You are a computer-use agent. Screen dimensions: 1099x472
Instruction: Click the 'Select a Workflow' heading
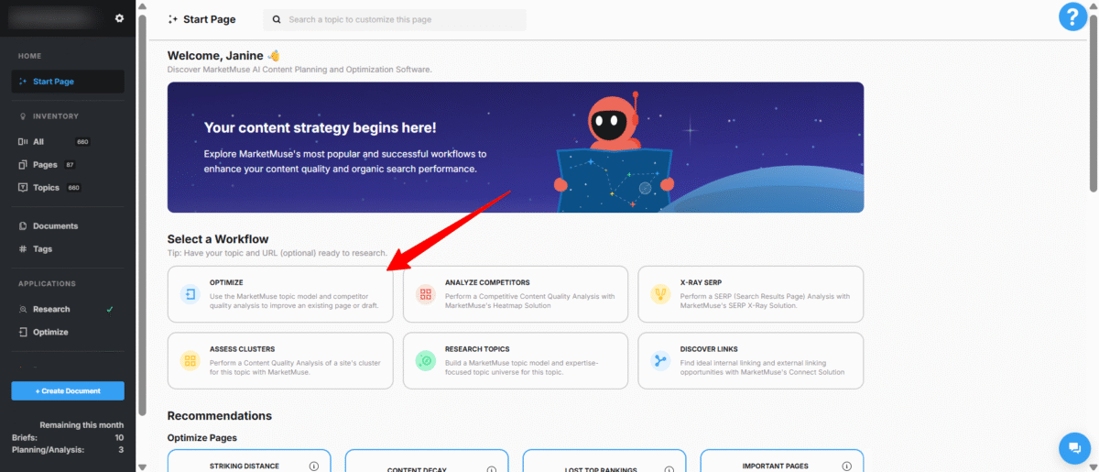(x=218, y=239)
